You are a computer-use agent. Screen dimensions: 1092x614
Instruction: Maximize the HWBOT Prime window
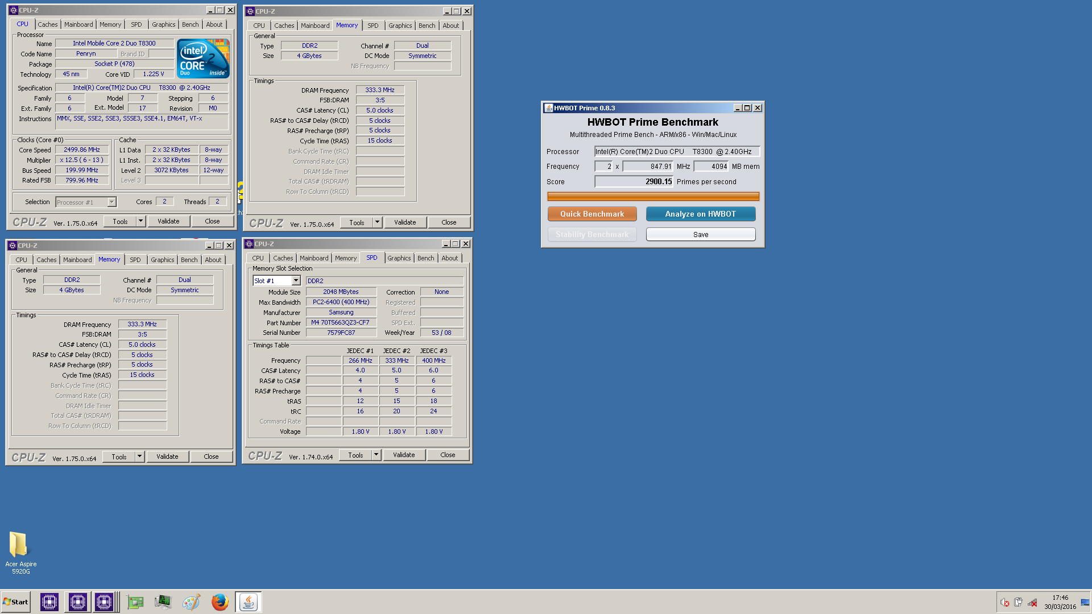click(x=747, y=108)
